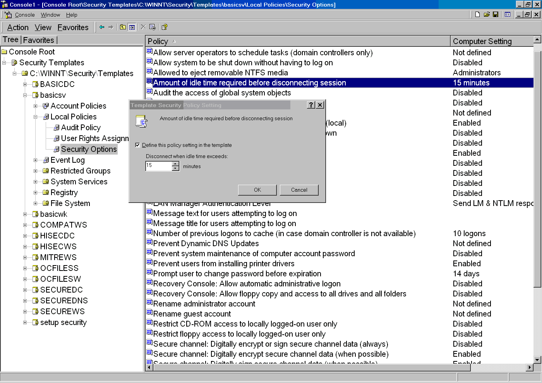Select the Security Options tree item

(x=89, y=149)
